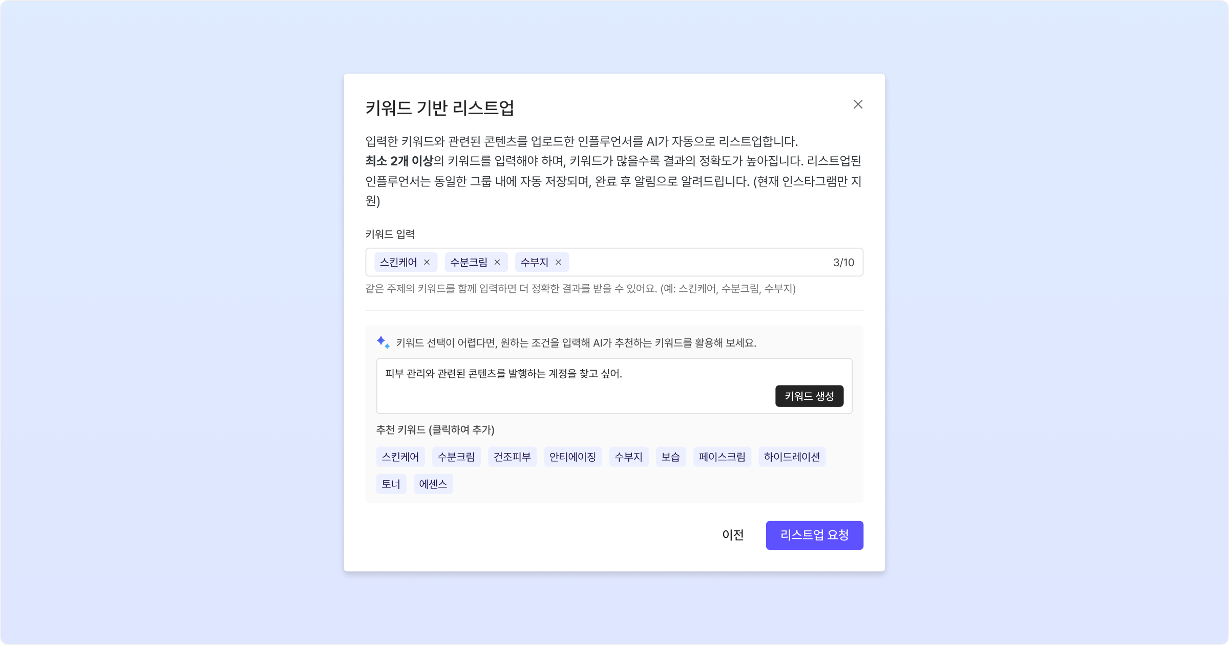The width and height of the screenshot is (1229, 645).
Task: Generate keywords with 키워드 생성 button
Action: click(x=809, y=396)
